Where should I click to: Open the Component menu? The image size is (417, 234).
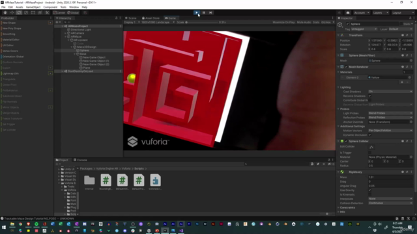(x=50, y=7)
